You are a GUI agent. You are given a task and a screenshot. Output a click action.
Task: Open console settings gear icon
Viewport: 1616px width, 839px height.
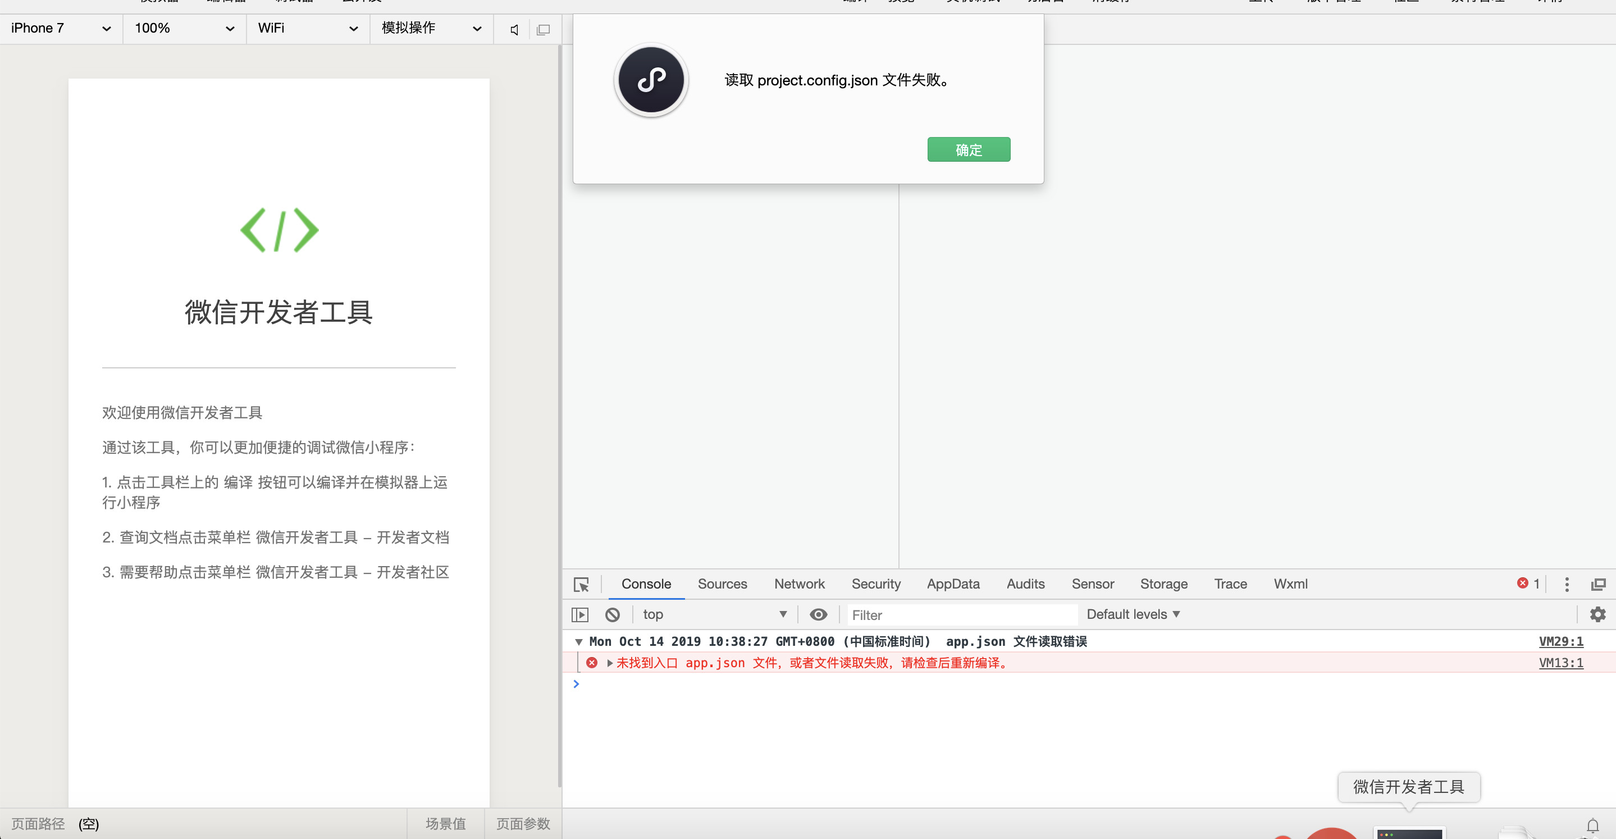click(x=1597, y=614)
